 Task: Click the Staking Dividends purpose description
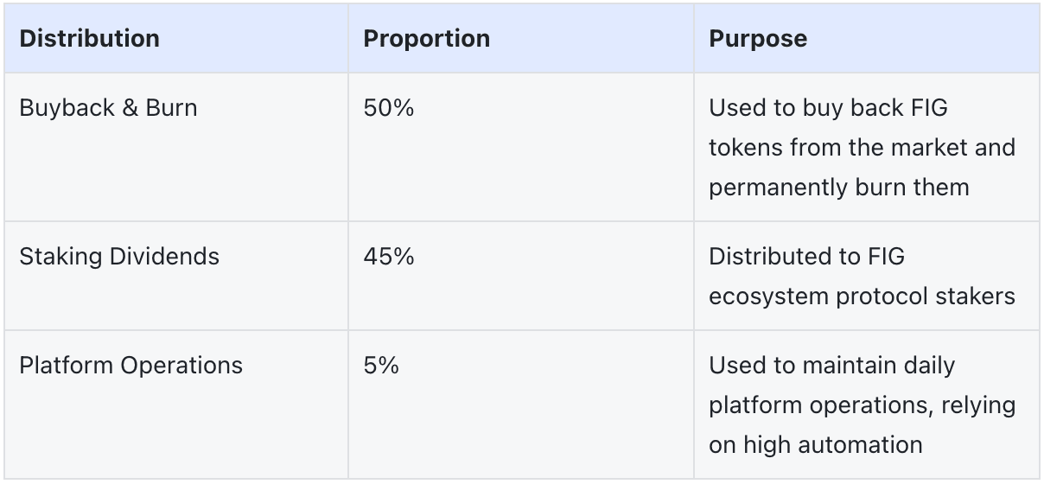(x=862, y=277)
